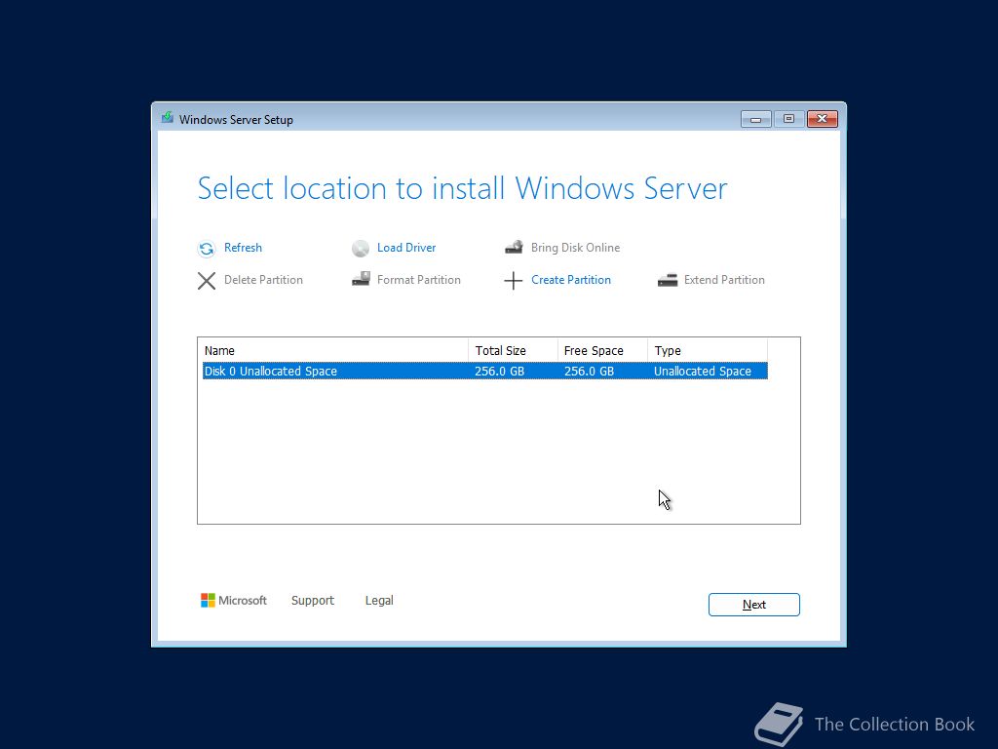This screenshot has width=998, height=749.
Task: Click the Extend Partition label
Action: click(x=724, y=280)
